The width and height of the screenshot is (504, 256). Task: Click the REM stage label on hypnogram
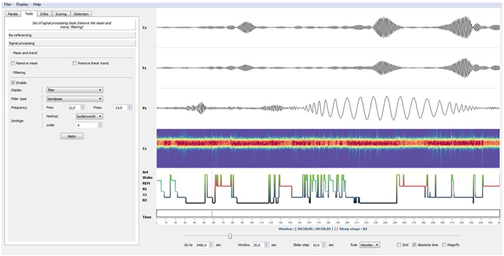(146, 183)
